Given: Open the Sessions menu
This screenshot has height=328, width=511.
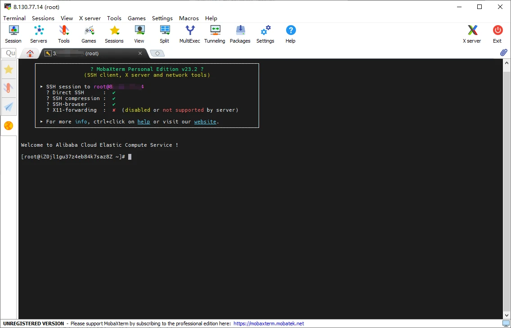Looking at the screenshot, I should point(43,18).
